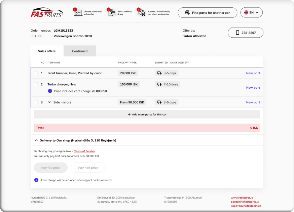This screenshot has height=212, width=294.
Task: Click the truck icon for Front bumper delivery
Action: pyautogui.click(x=159, y=73)
